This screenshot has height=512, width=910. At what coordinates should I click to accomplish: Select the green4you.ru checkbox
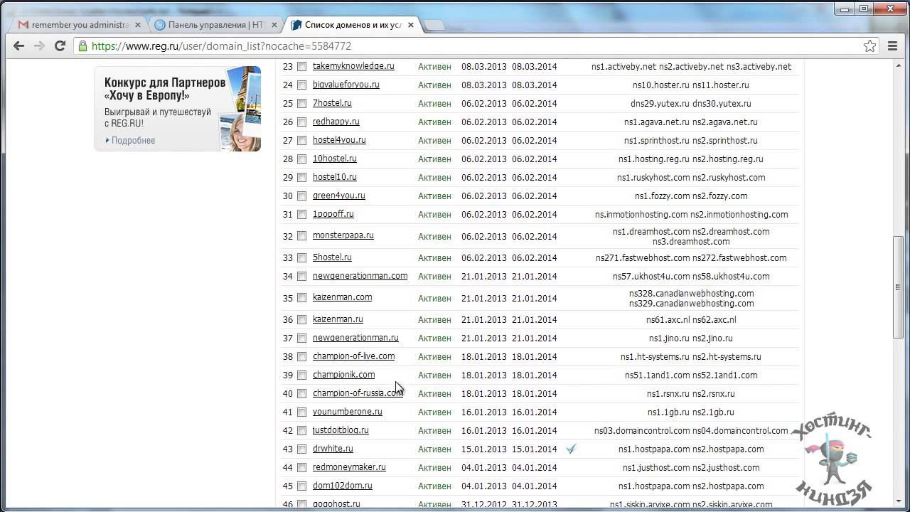coord(301,196)
